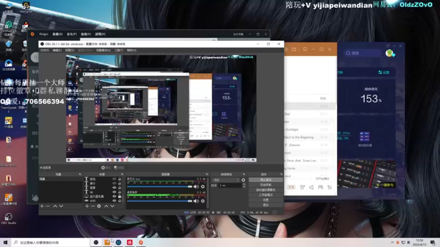Mute the desktop audio speaker icon
The height and width of the screenshot is (247, 440).
pyautogui.click(x=196, y=201)
